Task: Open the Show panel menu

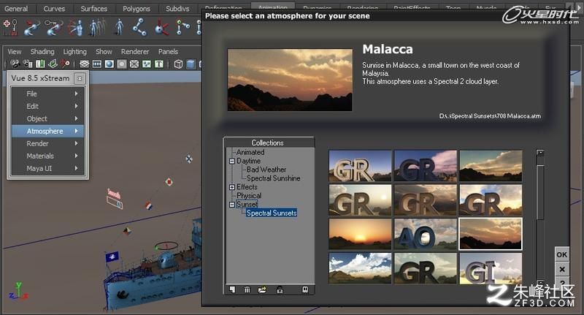Action: click(104, 51)
